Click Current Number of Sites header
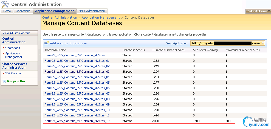This screenshot has width=271, height=129. click(x=168, y=50)
